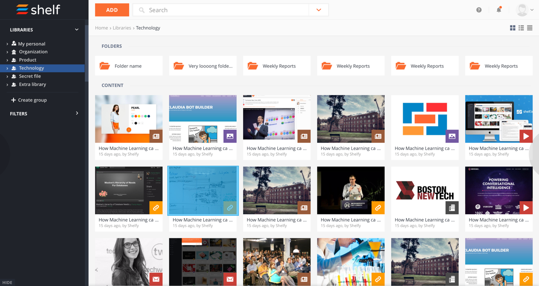Click the link icon on the Maslow's Hierarchy card
The image size is (539, 286).
[x=156, y=208]
